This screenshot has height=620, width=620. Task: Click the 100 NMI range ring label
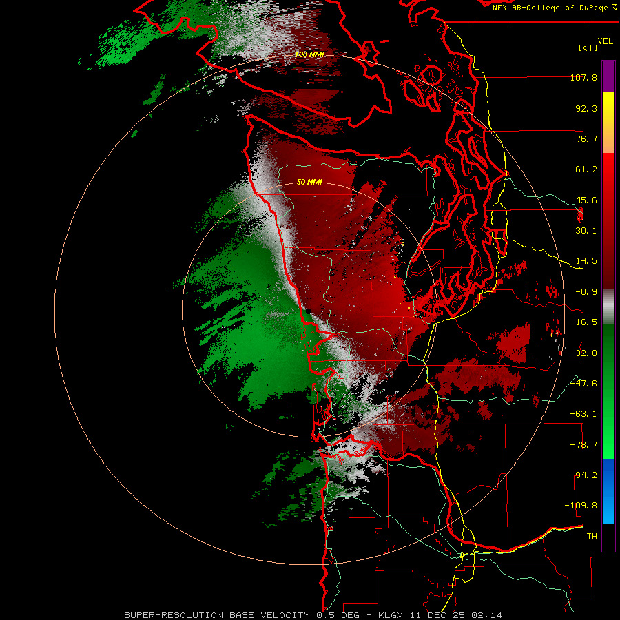[309, 54]
